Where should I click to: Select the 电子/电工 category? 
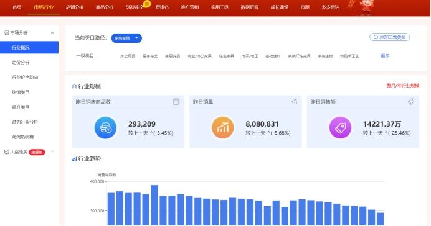point(250,56)
